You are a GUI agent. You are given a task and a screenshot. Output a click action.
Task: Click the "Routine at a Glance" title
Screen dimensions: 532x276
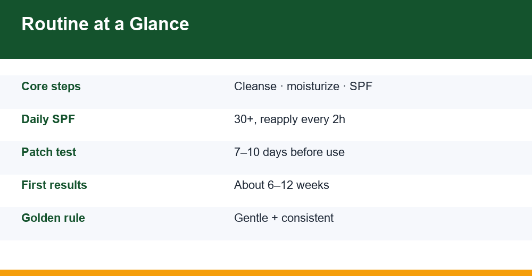105,24
